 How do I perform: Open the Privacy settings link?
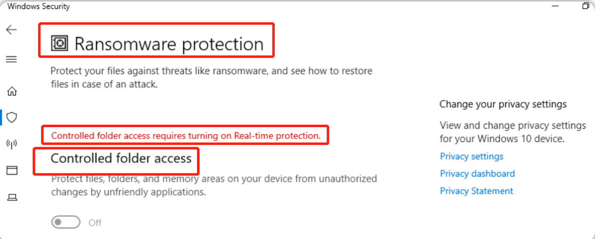click(471, 156)
